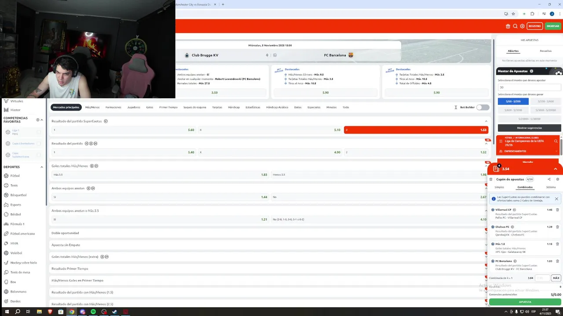Open coupon settings gear
Screen dimensions: 563x316
point(558,179)
